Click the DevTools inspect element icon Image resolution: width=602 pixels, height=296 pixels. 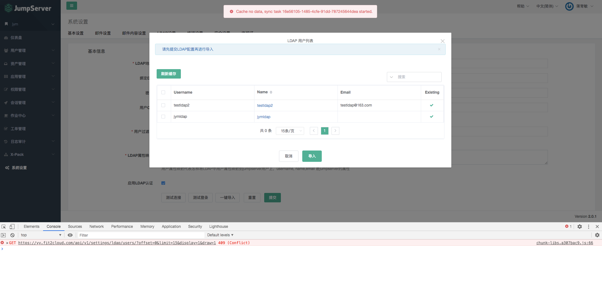[x=4, y=227]
